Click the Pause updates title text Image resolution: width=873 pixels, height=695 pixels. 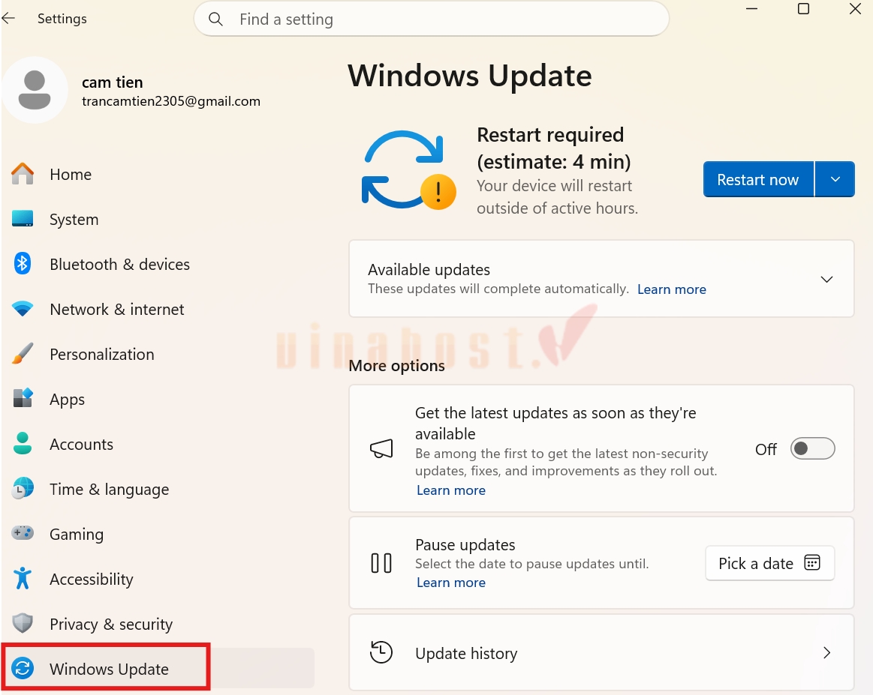pos(465,545)
